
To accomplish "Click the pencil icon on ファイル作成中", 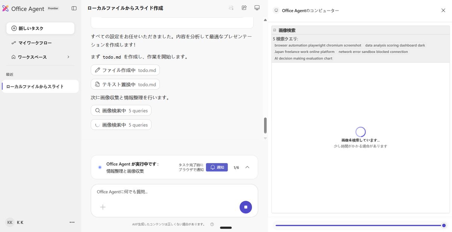I will coord(98,70).
